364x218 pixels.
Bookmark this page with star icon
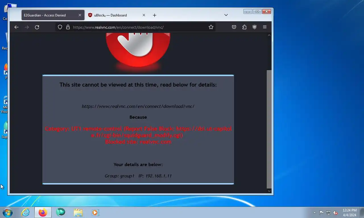[x=211, y=27]
